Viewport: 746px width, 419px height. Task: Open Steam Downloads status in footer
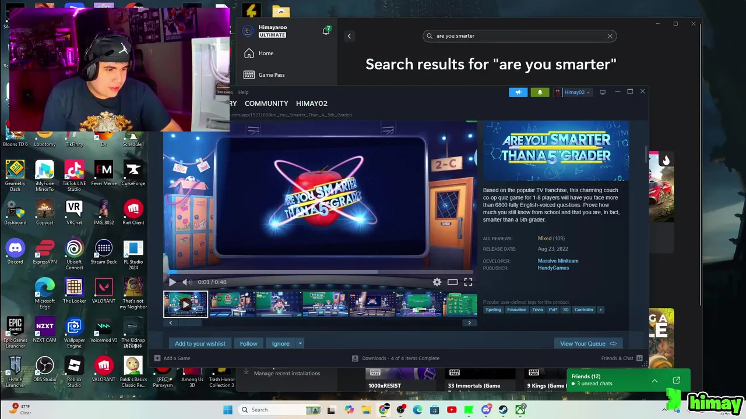pyautogui.click(x=396, y=358)
